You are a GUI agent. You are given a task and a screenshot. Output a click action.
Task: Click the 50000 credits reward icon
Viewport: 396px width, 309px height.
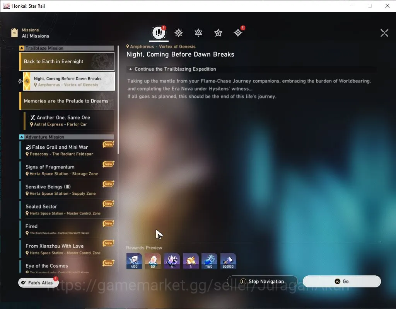[228, 261]
